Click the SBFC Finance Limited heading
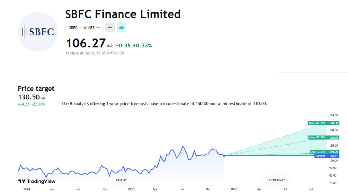The height and width of the screenshot is (195, 348). point(122,14)
